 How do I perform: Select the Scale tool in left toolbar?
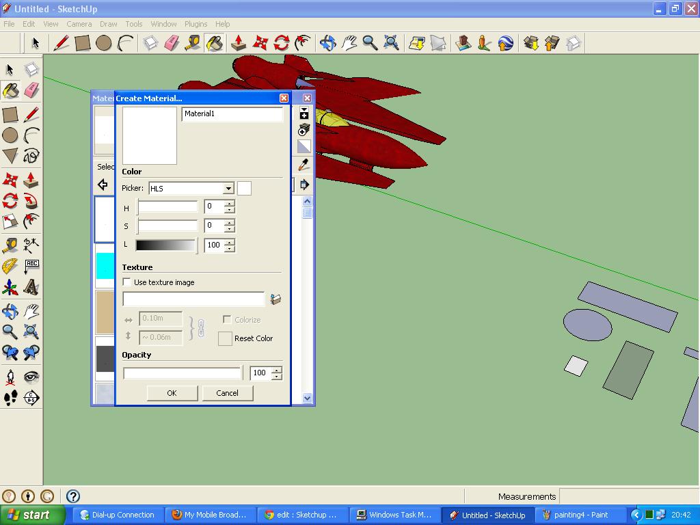pyautogui.click(x=10, y=222)
